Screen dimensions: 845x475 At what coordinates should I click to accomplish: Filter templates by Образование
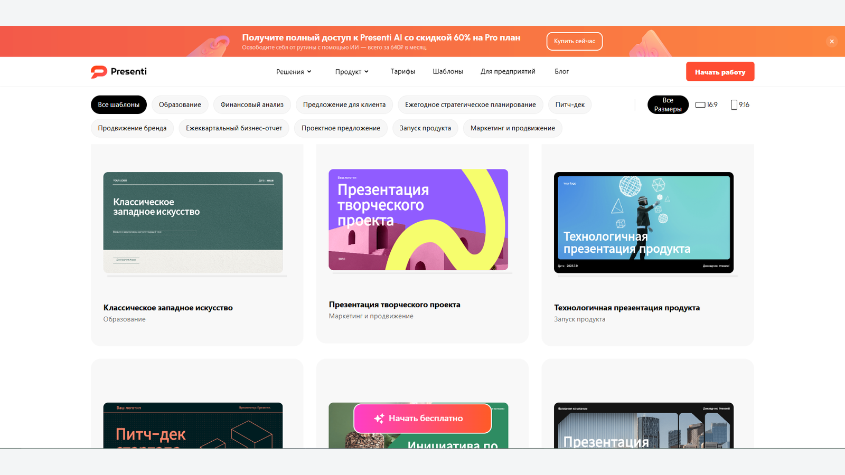point(180,104)
